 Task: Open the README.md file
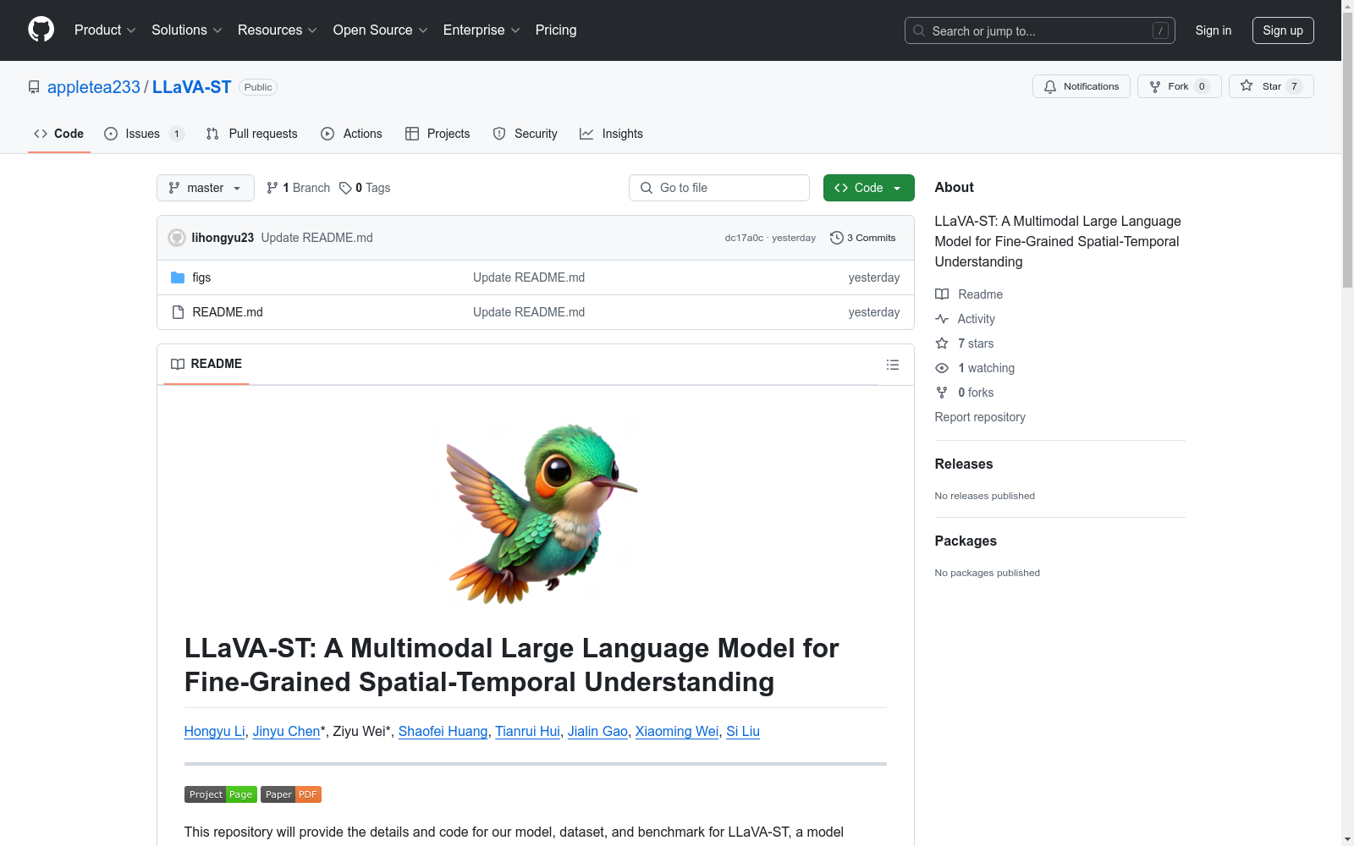coord(228,312)
